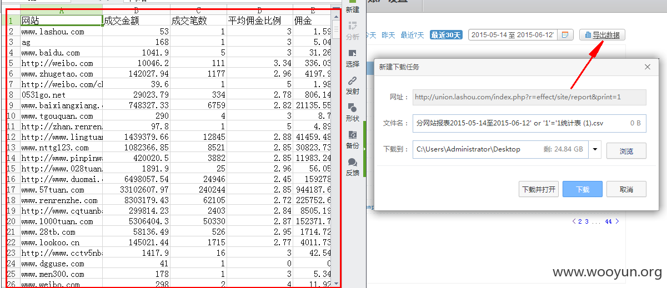Click the previous page arrow in pagination
This screenshot has height=288, width=667.
pyautogui.click(x=574, y=221)
